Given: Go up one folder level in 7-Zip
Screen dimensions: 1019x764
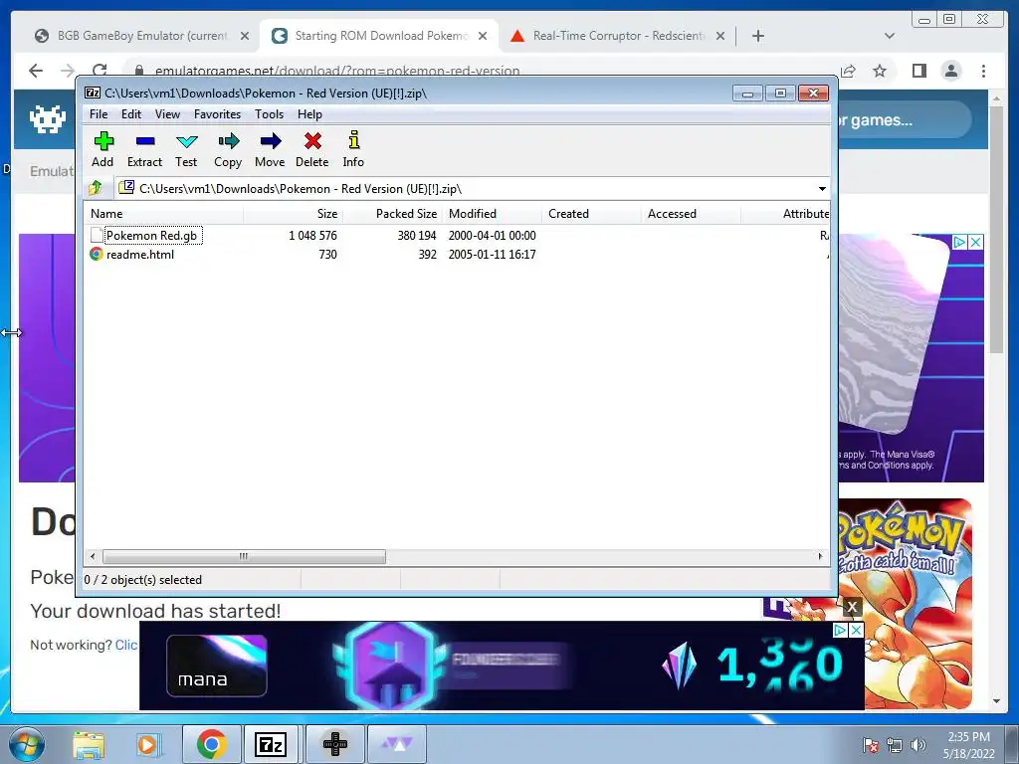Looking at the screenshot, I should 96,188.
